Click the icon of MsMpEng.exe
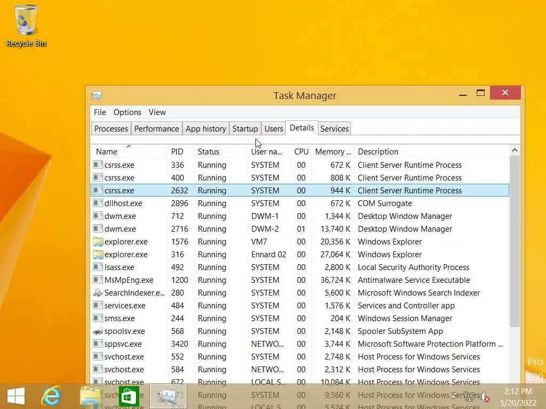The width and height of the screenshot is (546, 409). (x=98, y=280)
